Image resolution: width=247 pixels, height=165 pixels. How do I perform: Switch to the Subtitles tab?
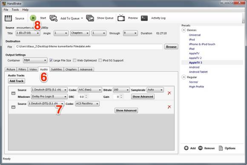click(57, 69)
